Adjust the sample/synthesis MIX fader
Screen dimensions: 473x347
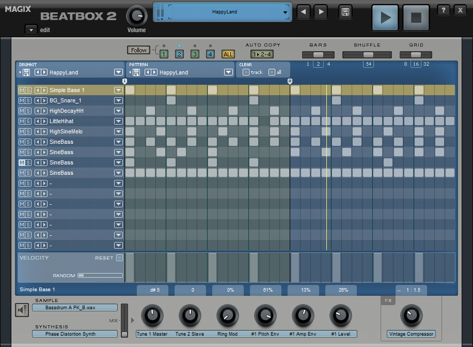point(124,321)
